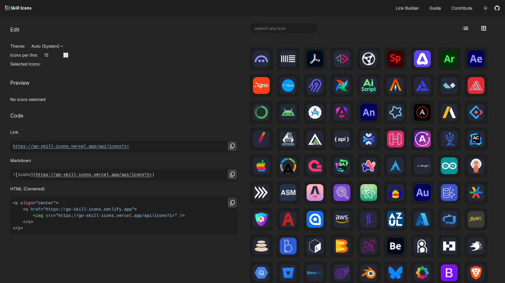
Task: Choose the Apple rainbow logo icon
Action: pyautogui.click(x=261, y=166)
